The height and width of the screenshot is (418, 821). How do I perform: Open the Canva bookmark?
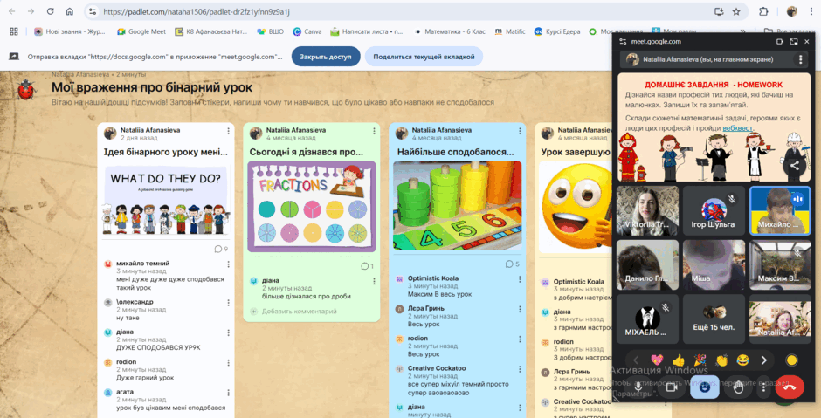coord(307,31)
